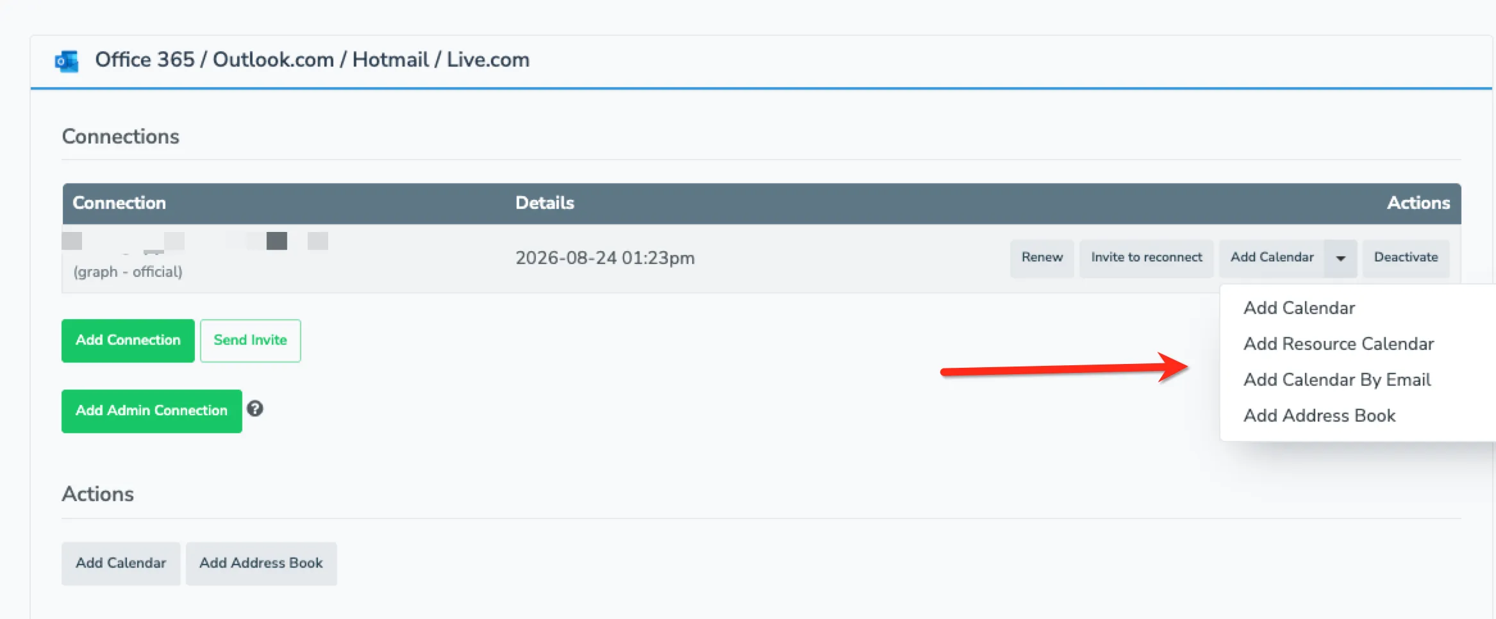This screenshot has height=619, width=1496.
Task: Click the Details column header
Action: [545, 203]
